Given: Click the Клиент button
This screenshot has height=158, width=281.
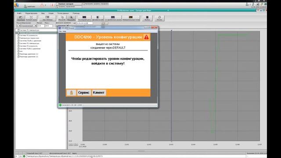Looking at the screenshot, I should 99,93.
